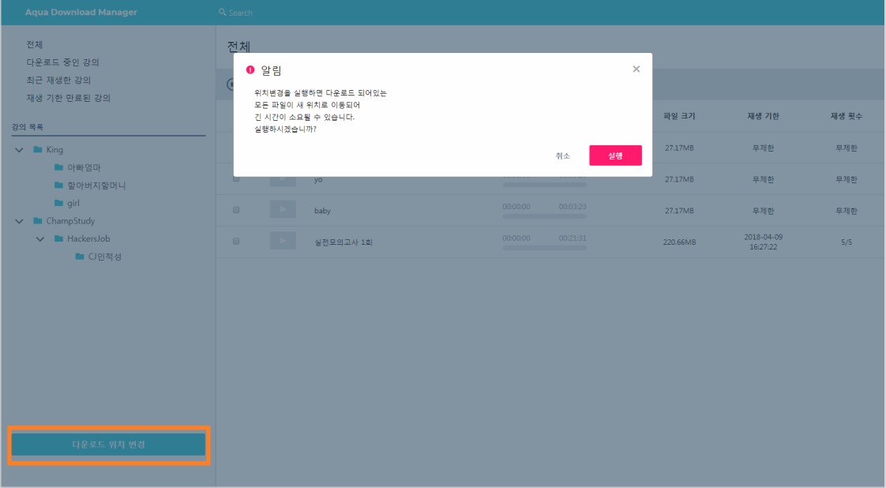The height and width of the screenshot is (488, 886).
Task: Click 무제한 under 재생 횟수 in the baby row
Action: 847,211
